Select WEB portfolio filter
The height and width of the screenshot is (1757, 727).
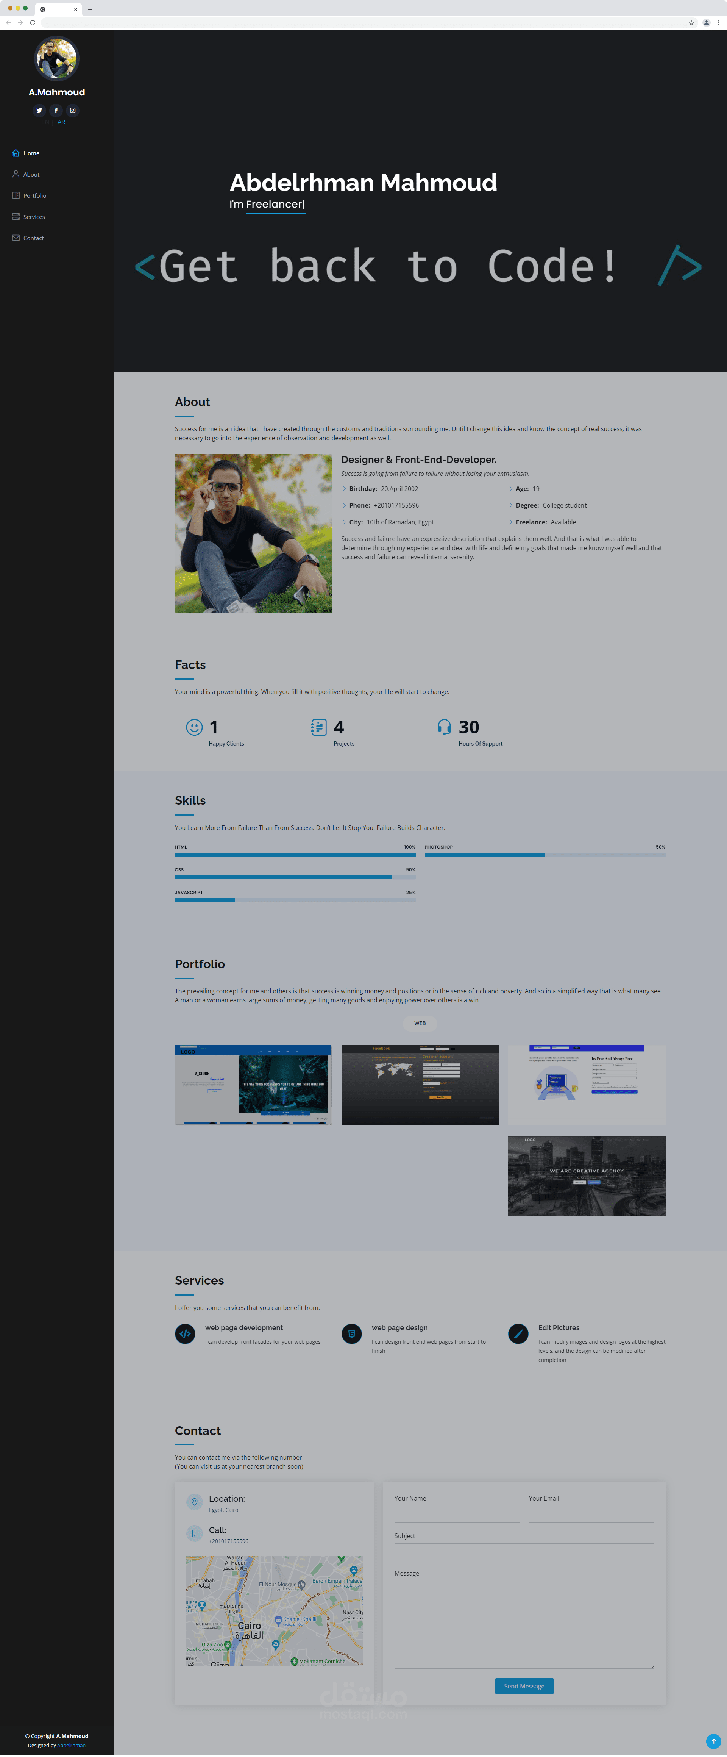(420, 1023)
